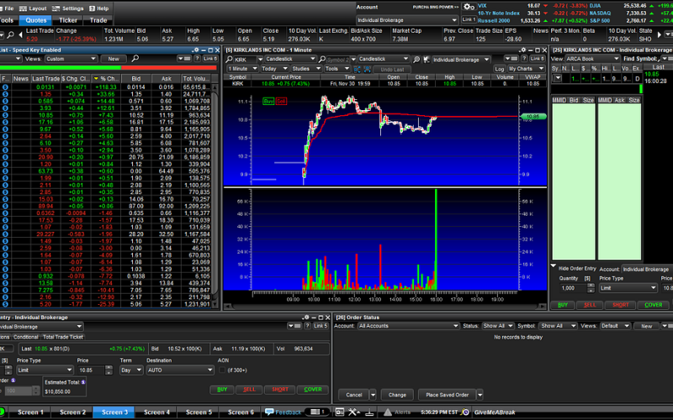Switch to Screen 4

[156, 412]
